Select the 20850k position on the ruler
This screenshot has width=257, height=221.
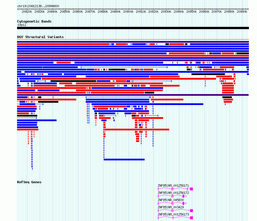click(65, 12)
